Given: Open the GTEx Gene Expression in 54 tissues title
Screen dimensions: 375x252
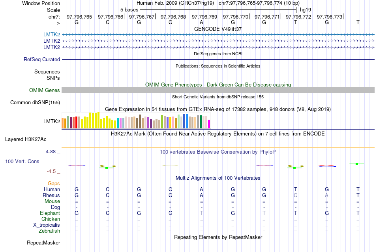Looking at the screenshot, I should pos(218,109).
